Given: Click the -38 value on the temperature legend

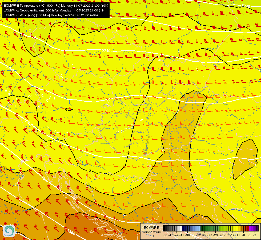Looking at the screenshot, I should click(x=187, y=235).
